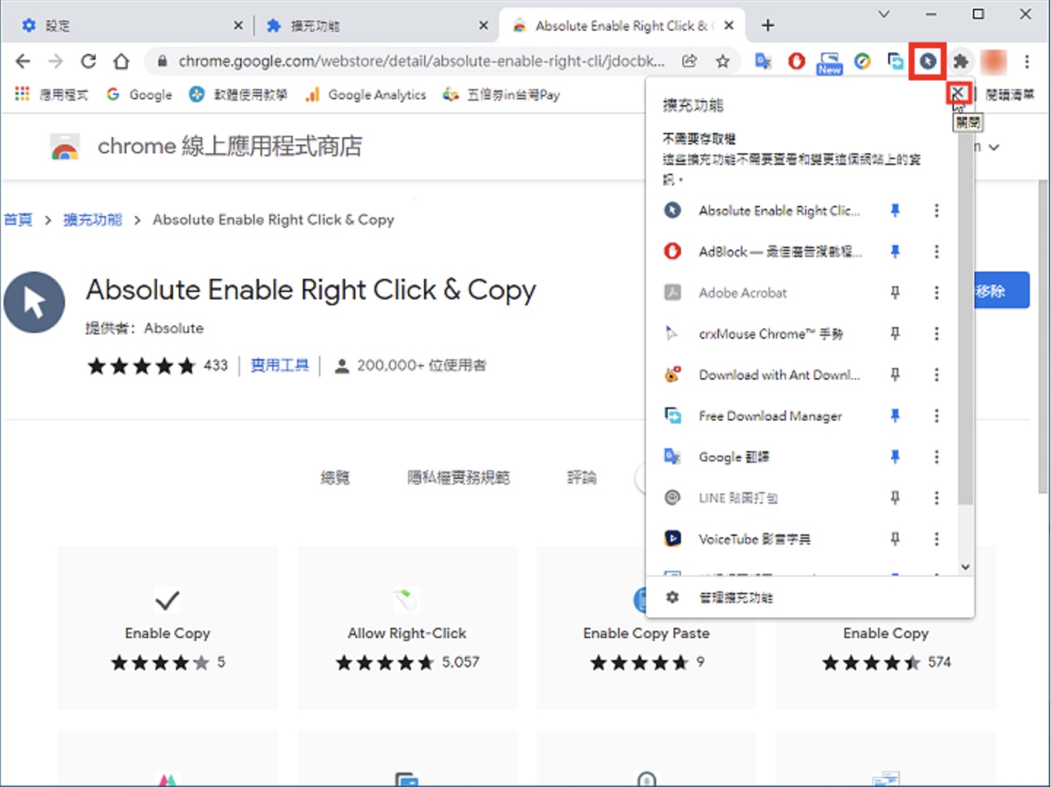Pin LINE sticker extension to toolbar
Screen dimensions: 1051x787
pos(895,498)
